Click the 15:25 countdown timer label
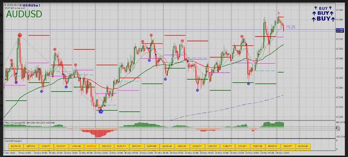The height and width of the screenshot is (157, 348). [x=290, y=27]
